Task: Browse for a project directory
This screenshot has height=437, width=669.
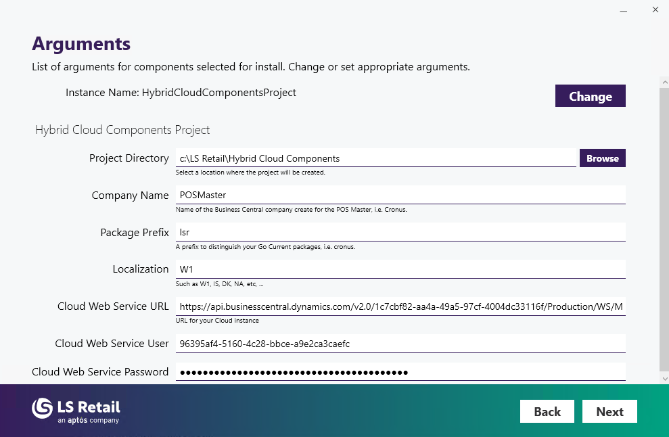Action: pyautogui.click(x=602, y=158)
